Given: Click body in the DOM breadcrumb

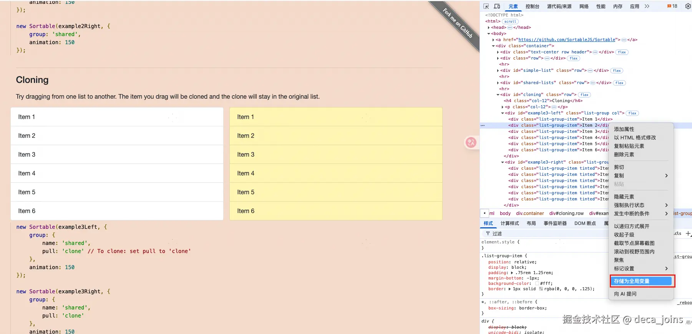Looking at the screenshot, I should coord(505,213).
